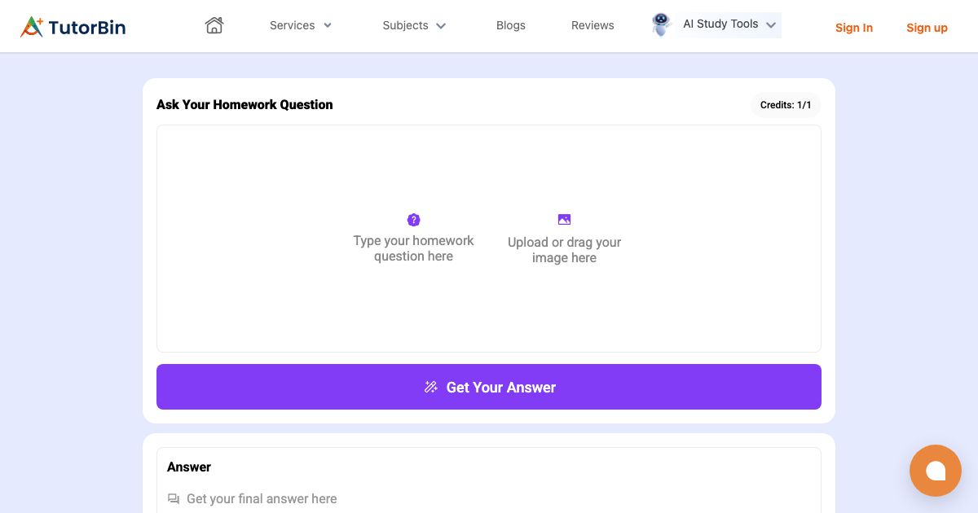This screenshot has height=513, width=978.
Task: Open the Blogs page
Action: point(511,25)
